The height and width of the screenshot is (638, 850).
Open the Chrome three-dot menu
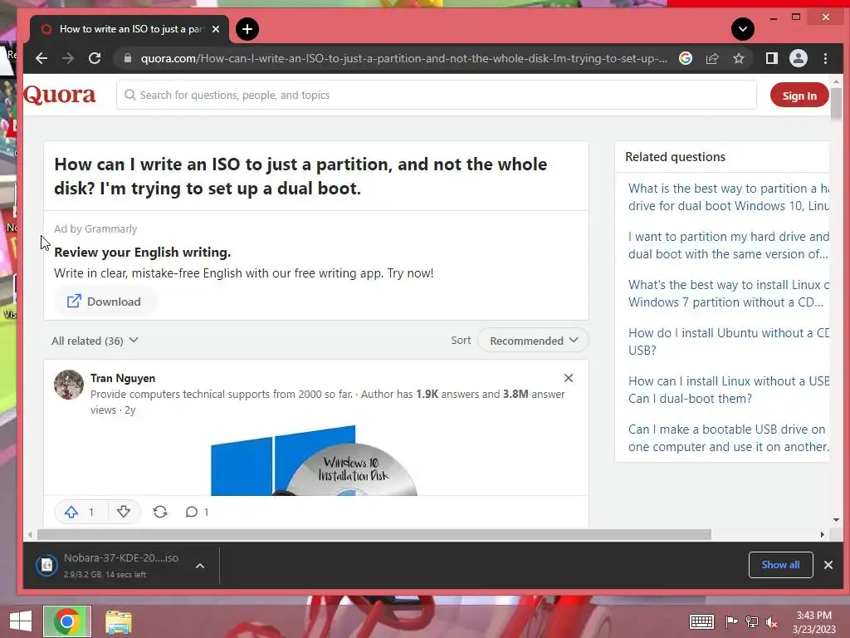[825, 59]
